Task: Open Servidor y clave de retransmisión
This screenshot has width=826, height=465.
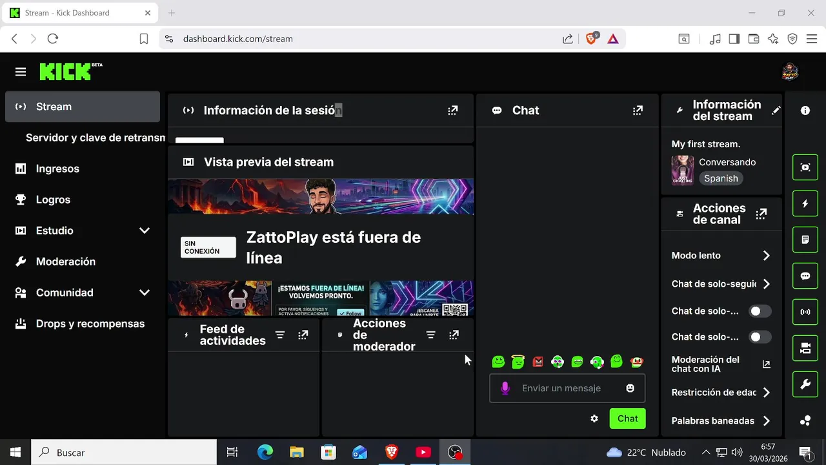Action: [96, 138]
